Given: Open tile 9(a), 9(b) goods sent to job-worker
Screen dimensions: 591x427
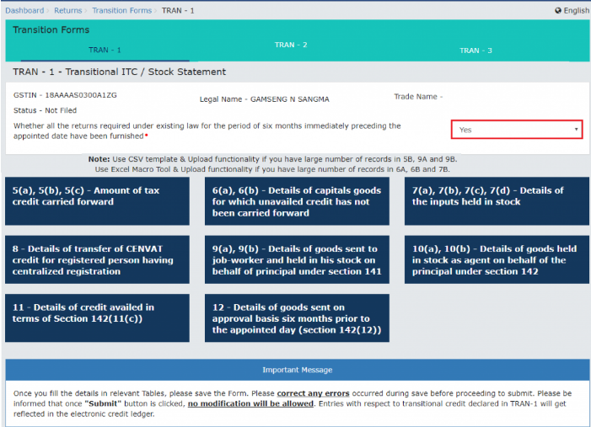Looking at the screenshot, I should point(297,260).
